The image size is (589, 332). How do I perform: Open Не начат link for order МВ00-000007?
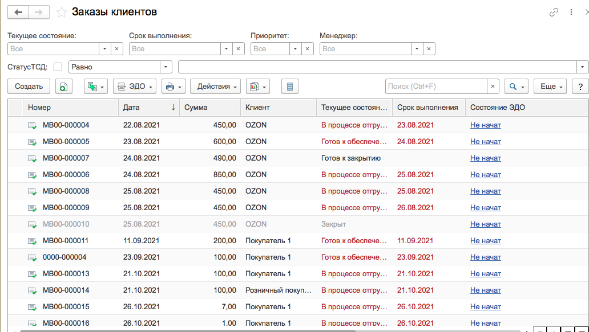coord(485,158)
